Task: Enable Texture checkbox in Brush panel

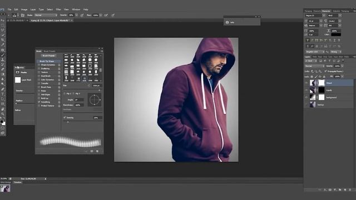Action: 39,72
